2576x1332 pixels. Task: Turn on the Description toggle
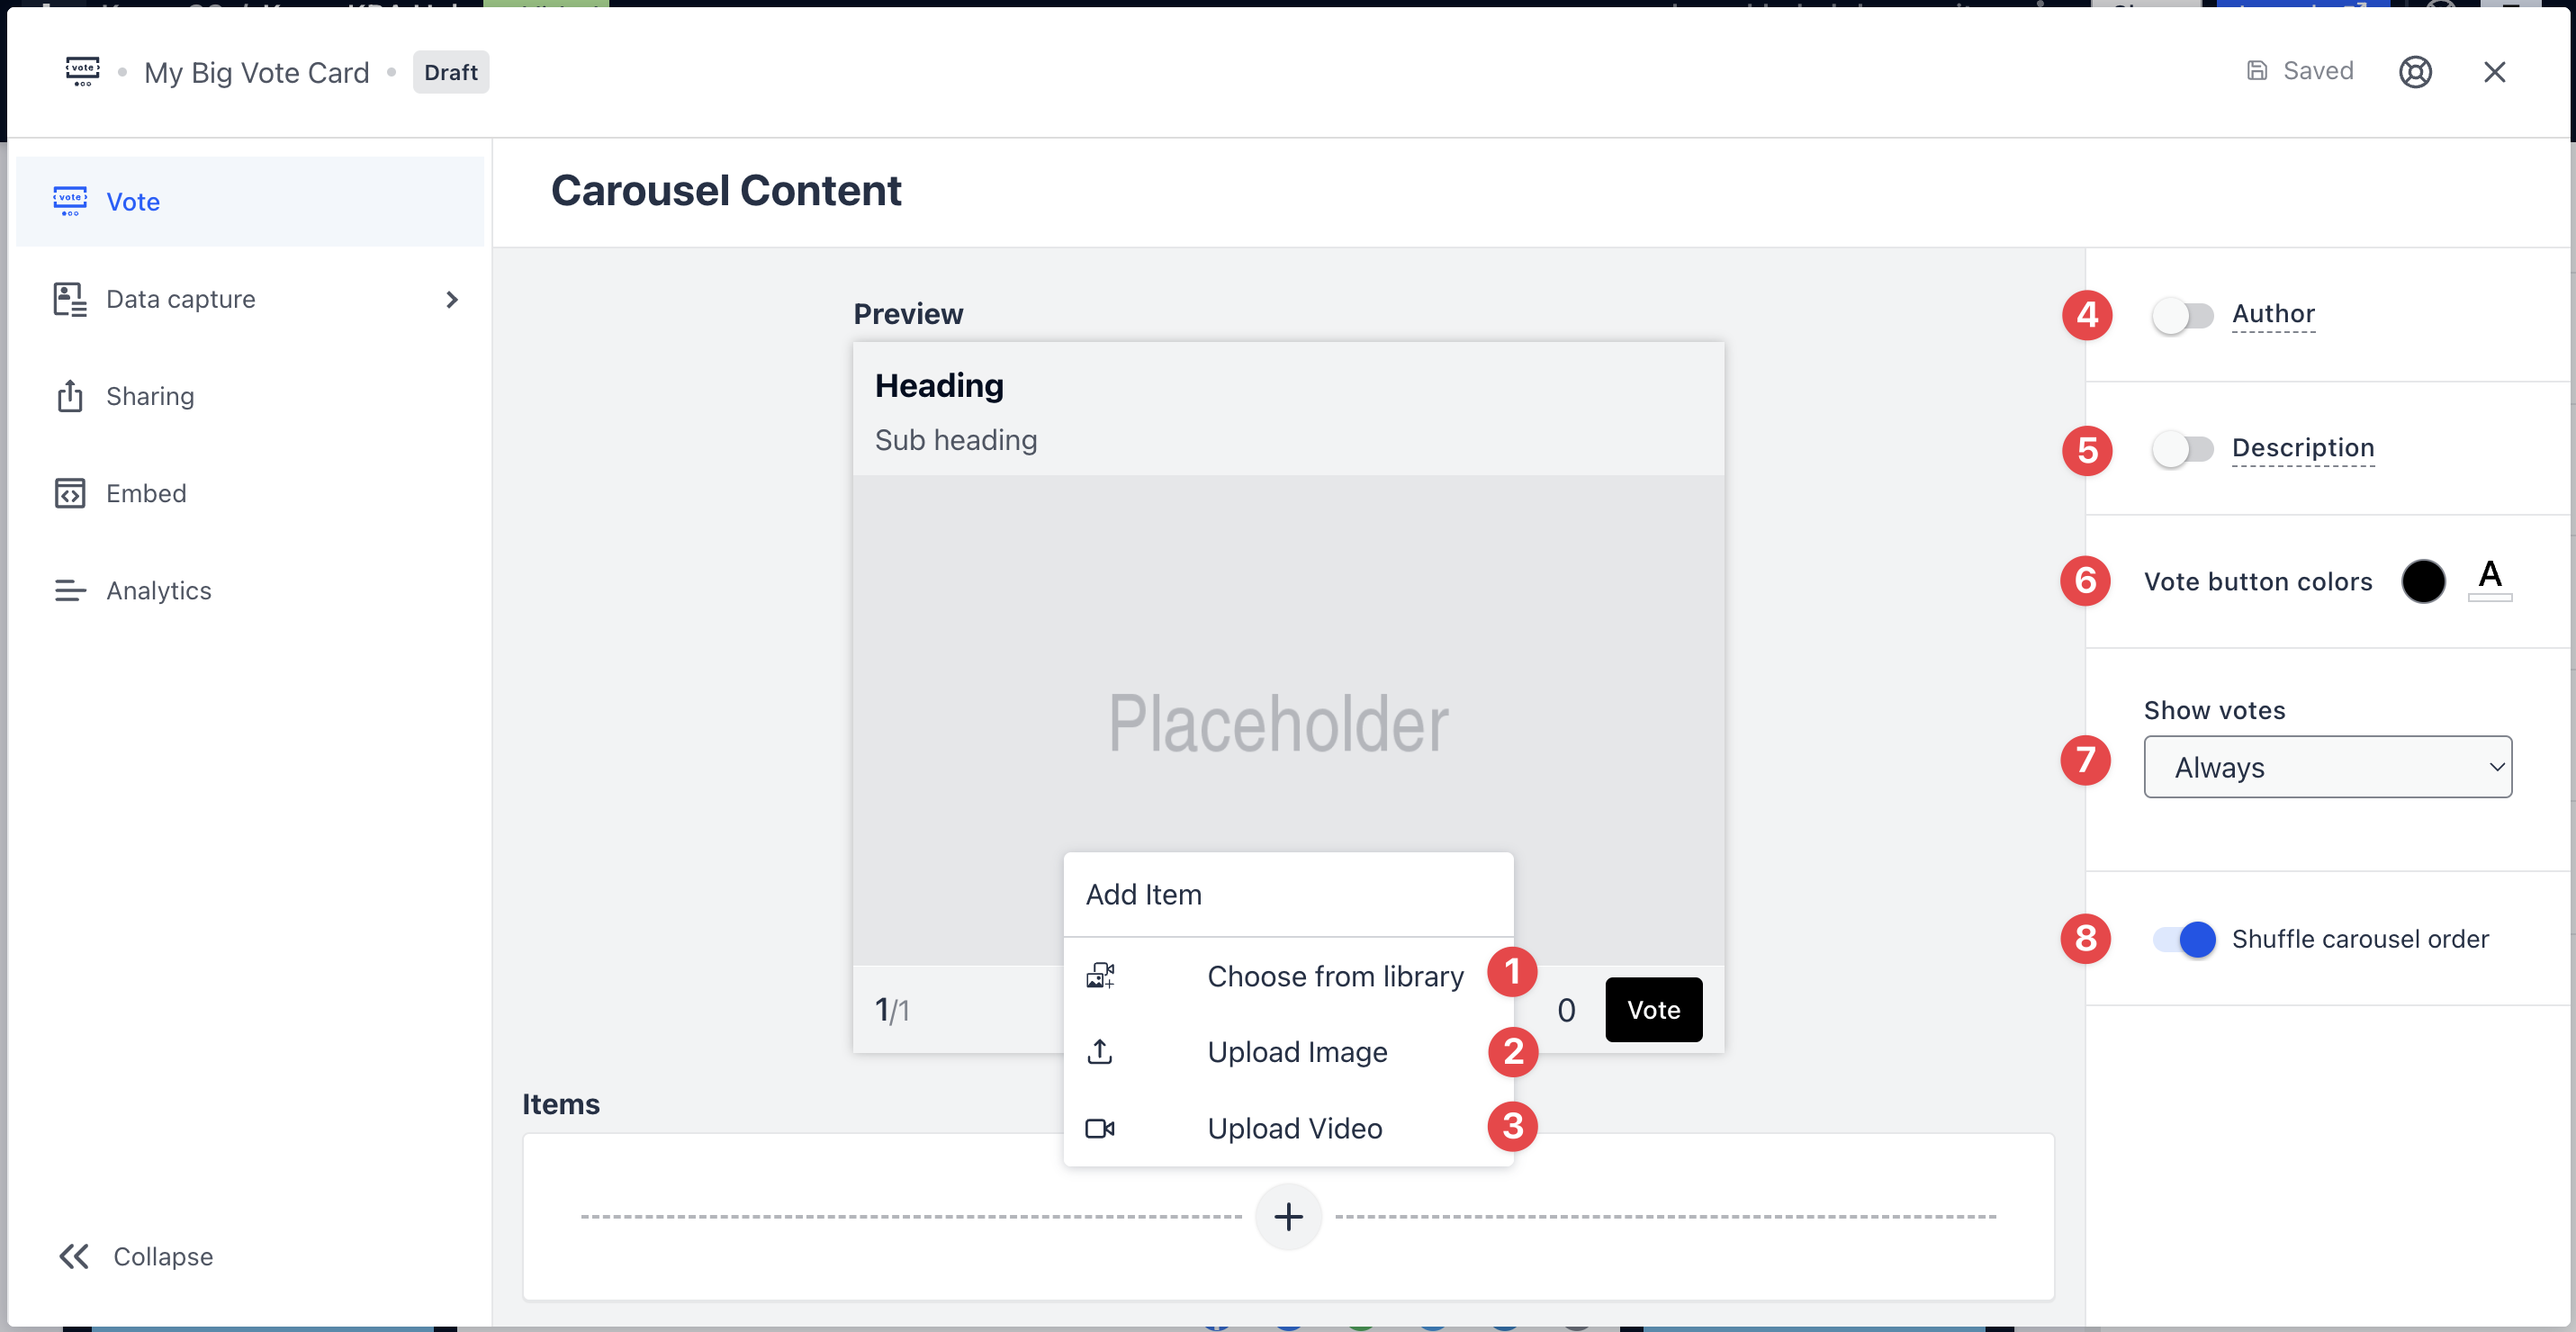(x=2182, y=449)
